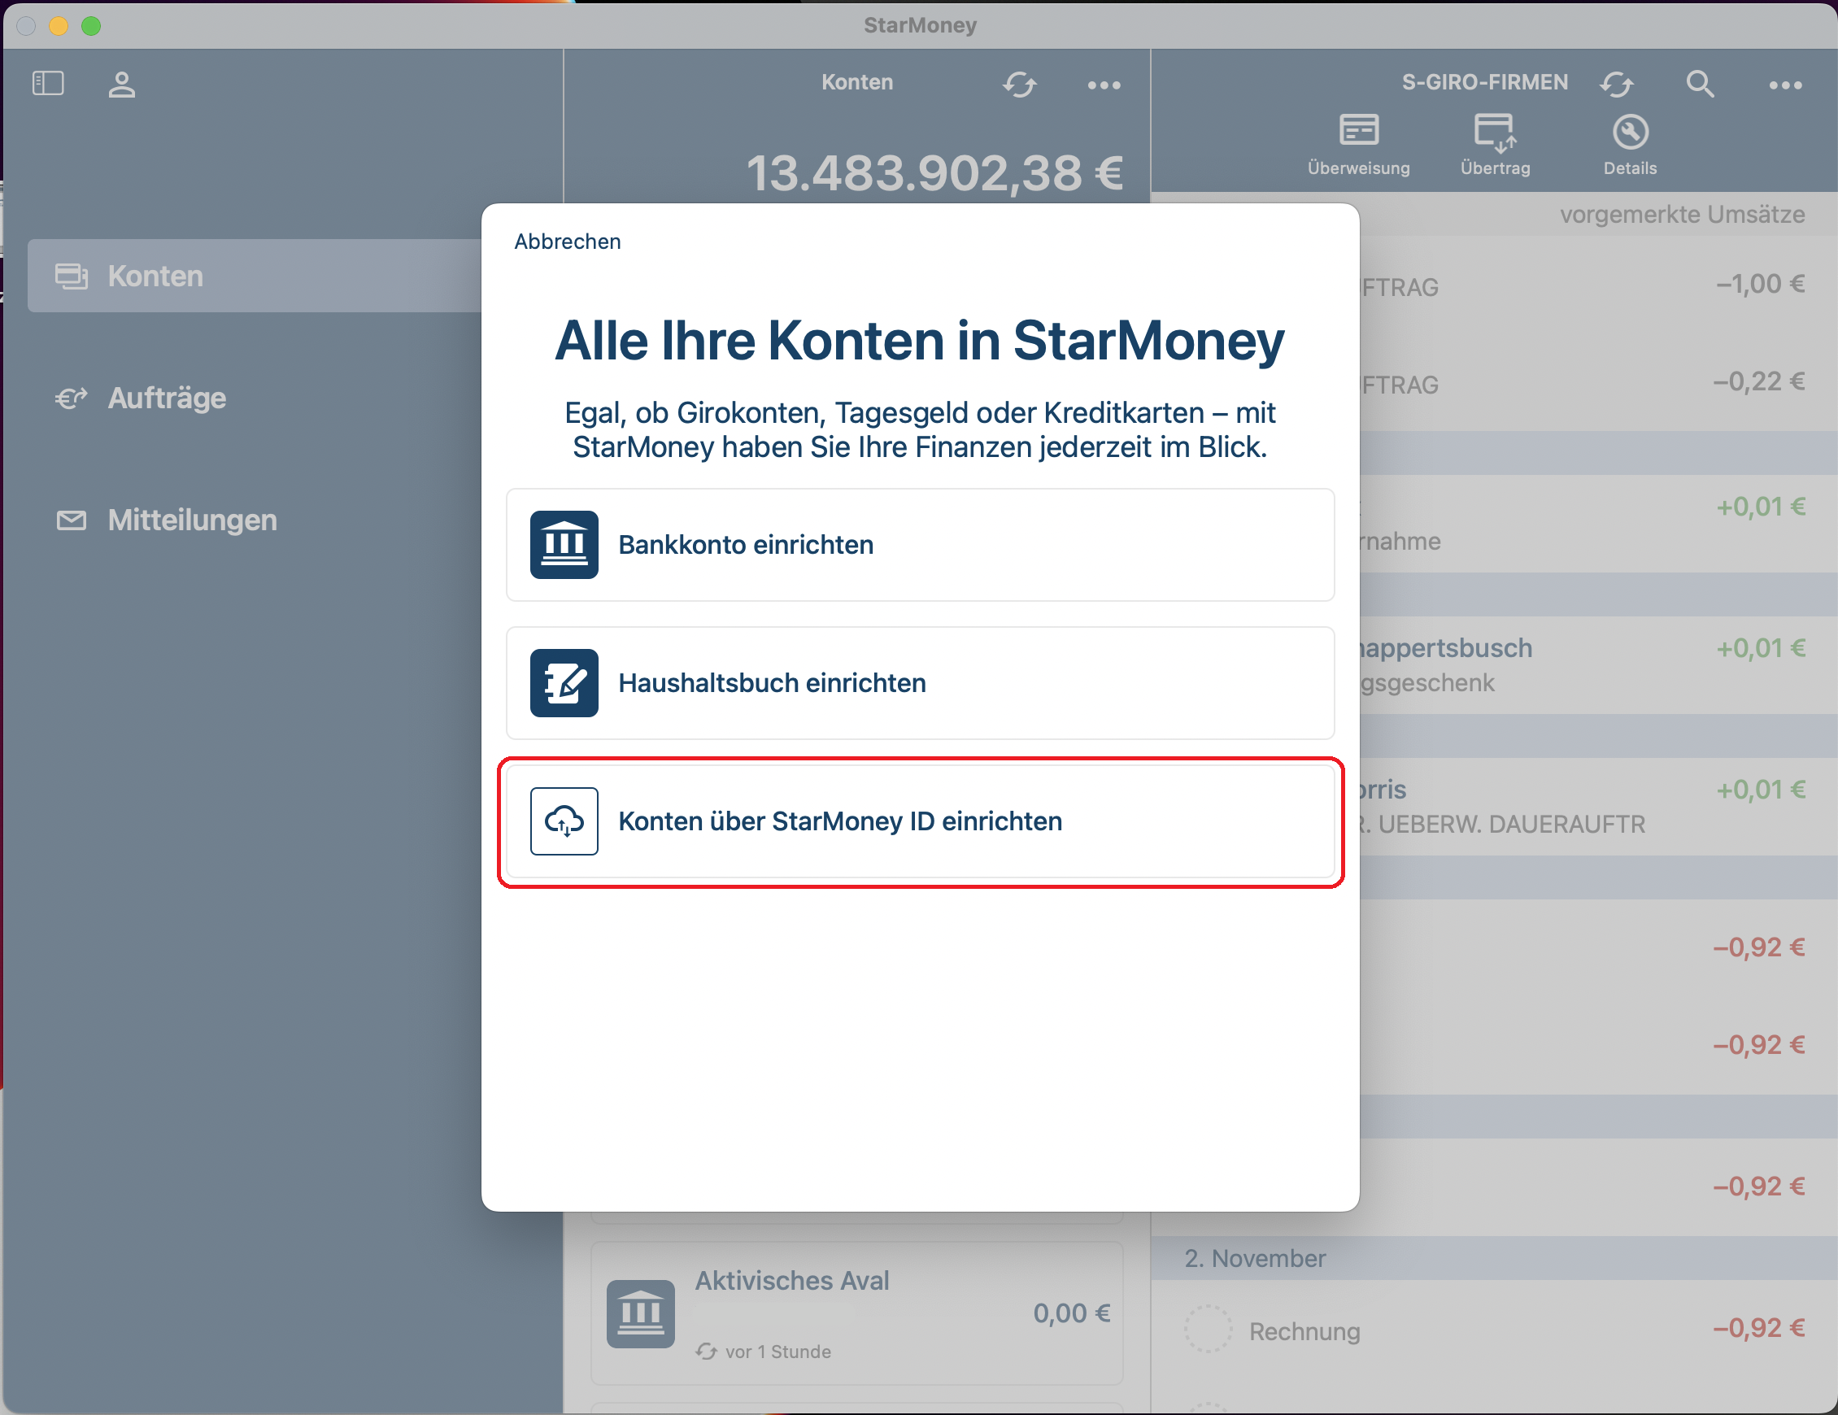1838x1415 pixels.
Task: Open the right pane ellipsis menu
Action: coord(1786,85)
